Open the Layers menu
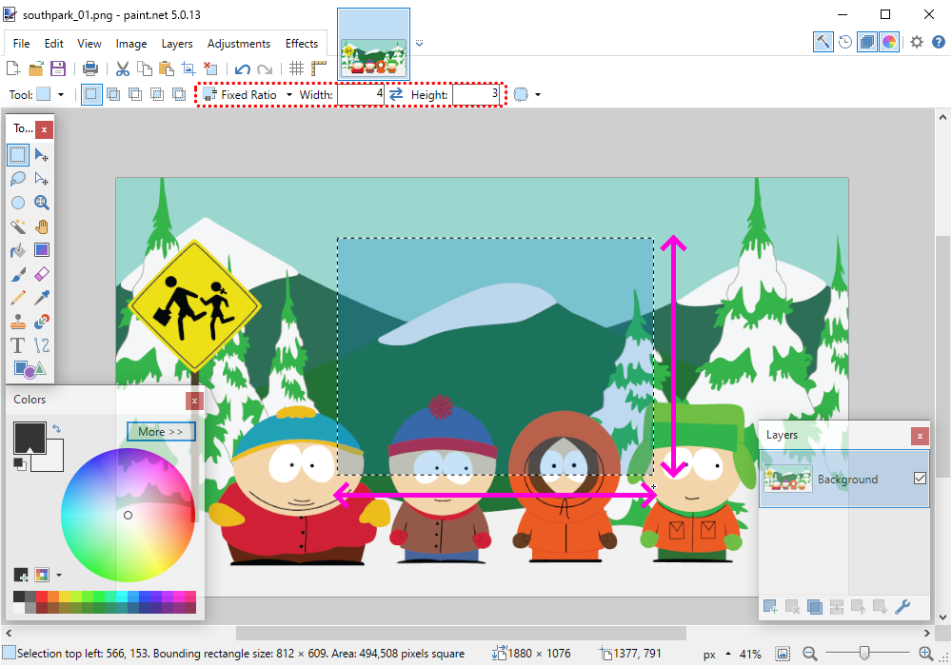 (x=177, y=44)
